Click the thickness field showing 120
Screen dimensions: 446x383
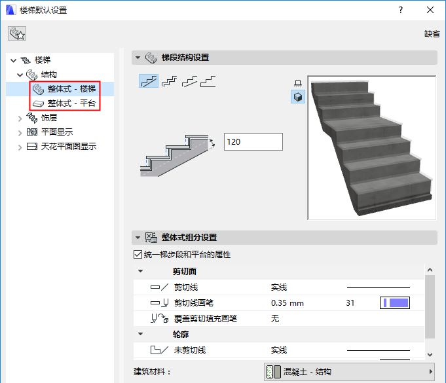tap(253, 141)
